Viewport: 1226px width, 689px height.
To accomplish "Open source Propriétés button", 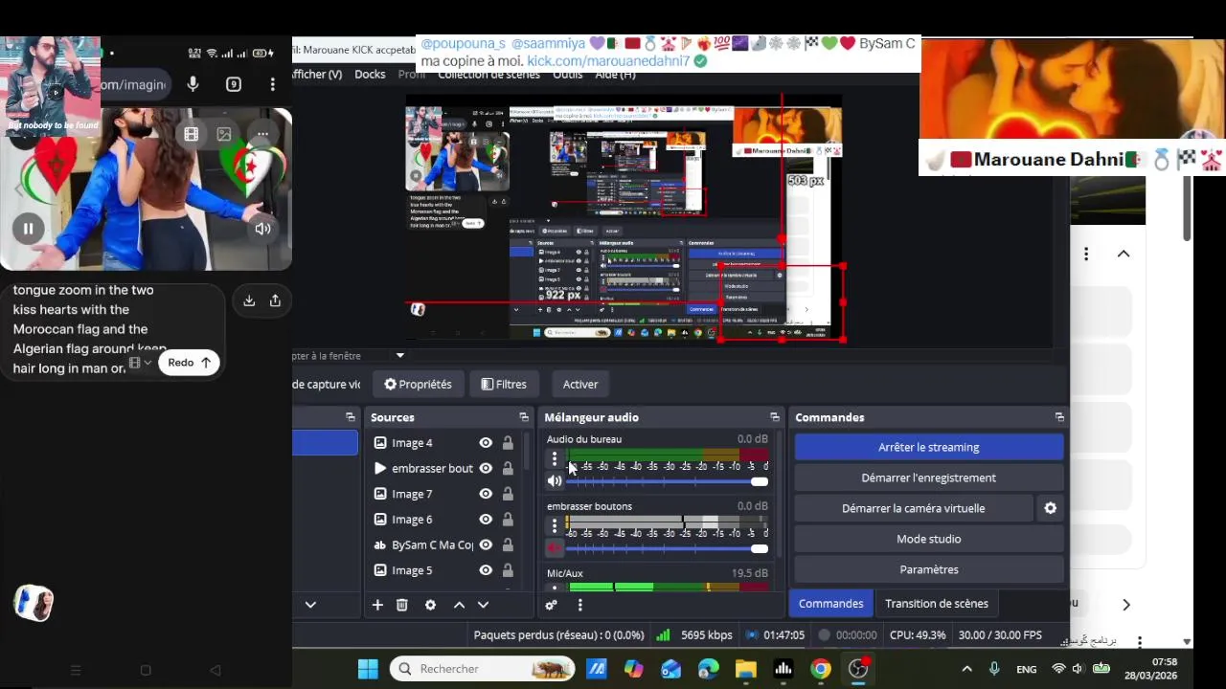I will (418, 384).
